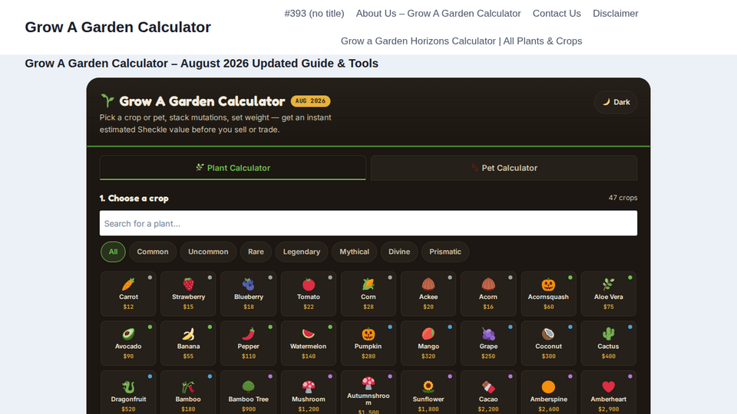This screenshot has height=414, width=737.
Task: Select the Strawberry crop card
Action: (x=189, y=294)
